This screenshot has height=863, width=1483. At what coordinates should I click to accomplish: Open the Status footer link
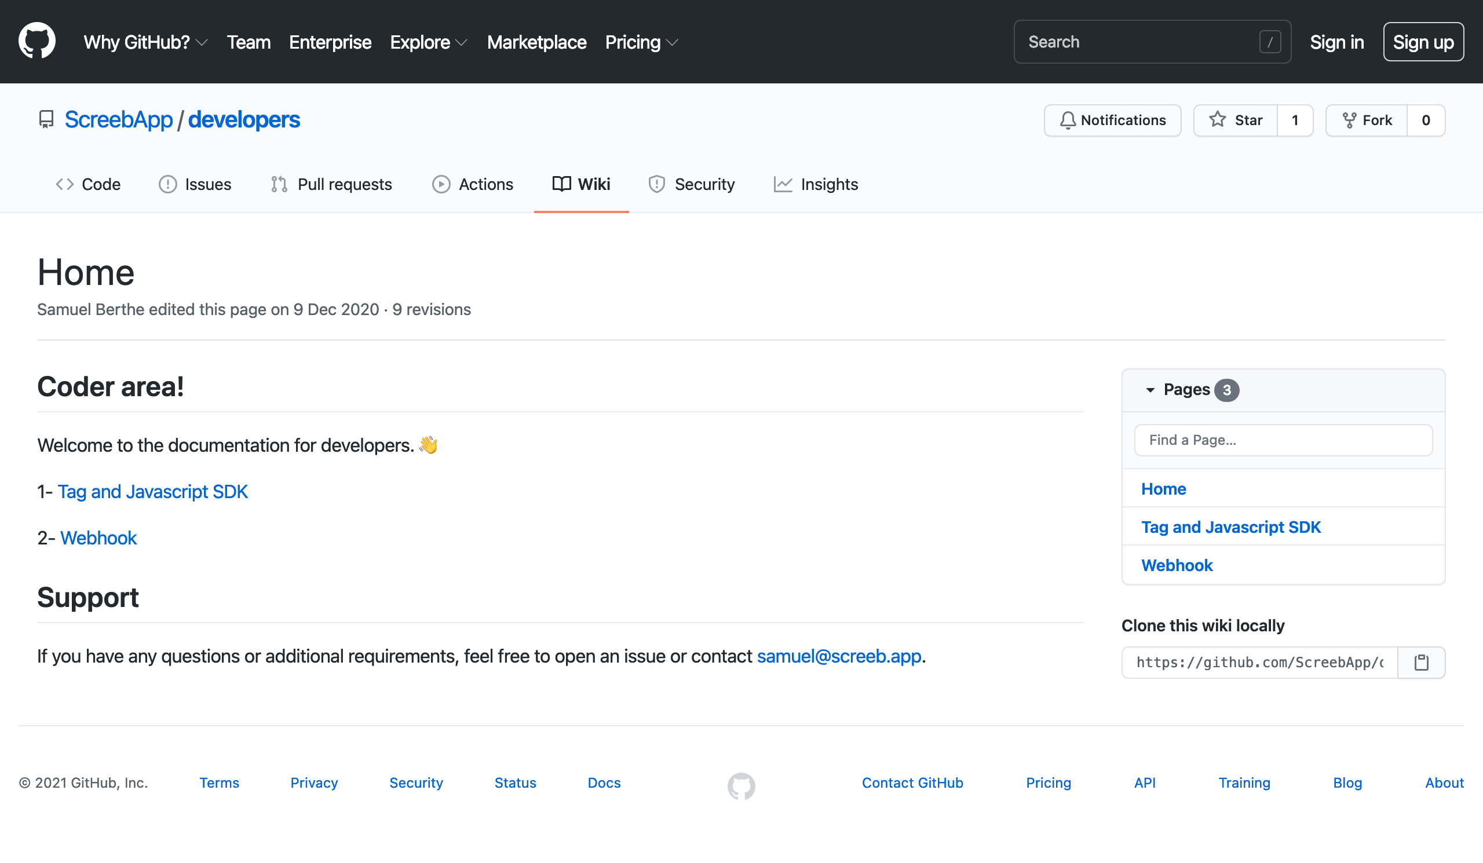[x=515, y=783]
